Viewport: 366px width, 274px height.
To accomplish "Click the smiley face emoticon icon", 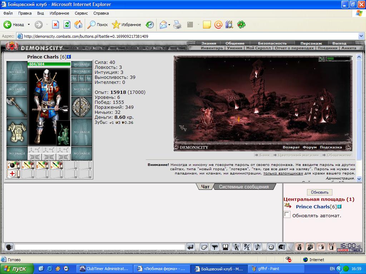I will pyautogui.click(x=271, y=247).
